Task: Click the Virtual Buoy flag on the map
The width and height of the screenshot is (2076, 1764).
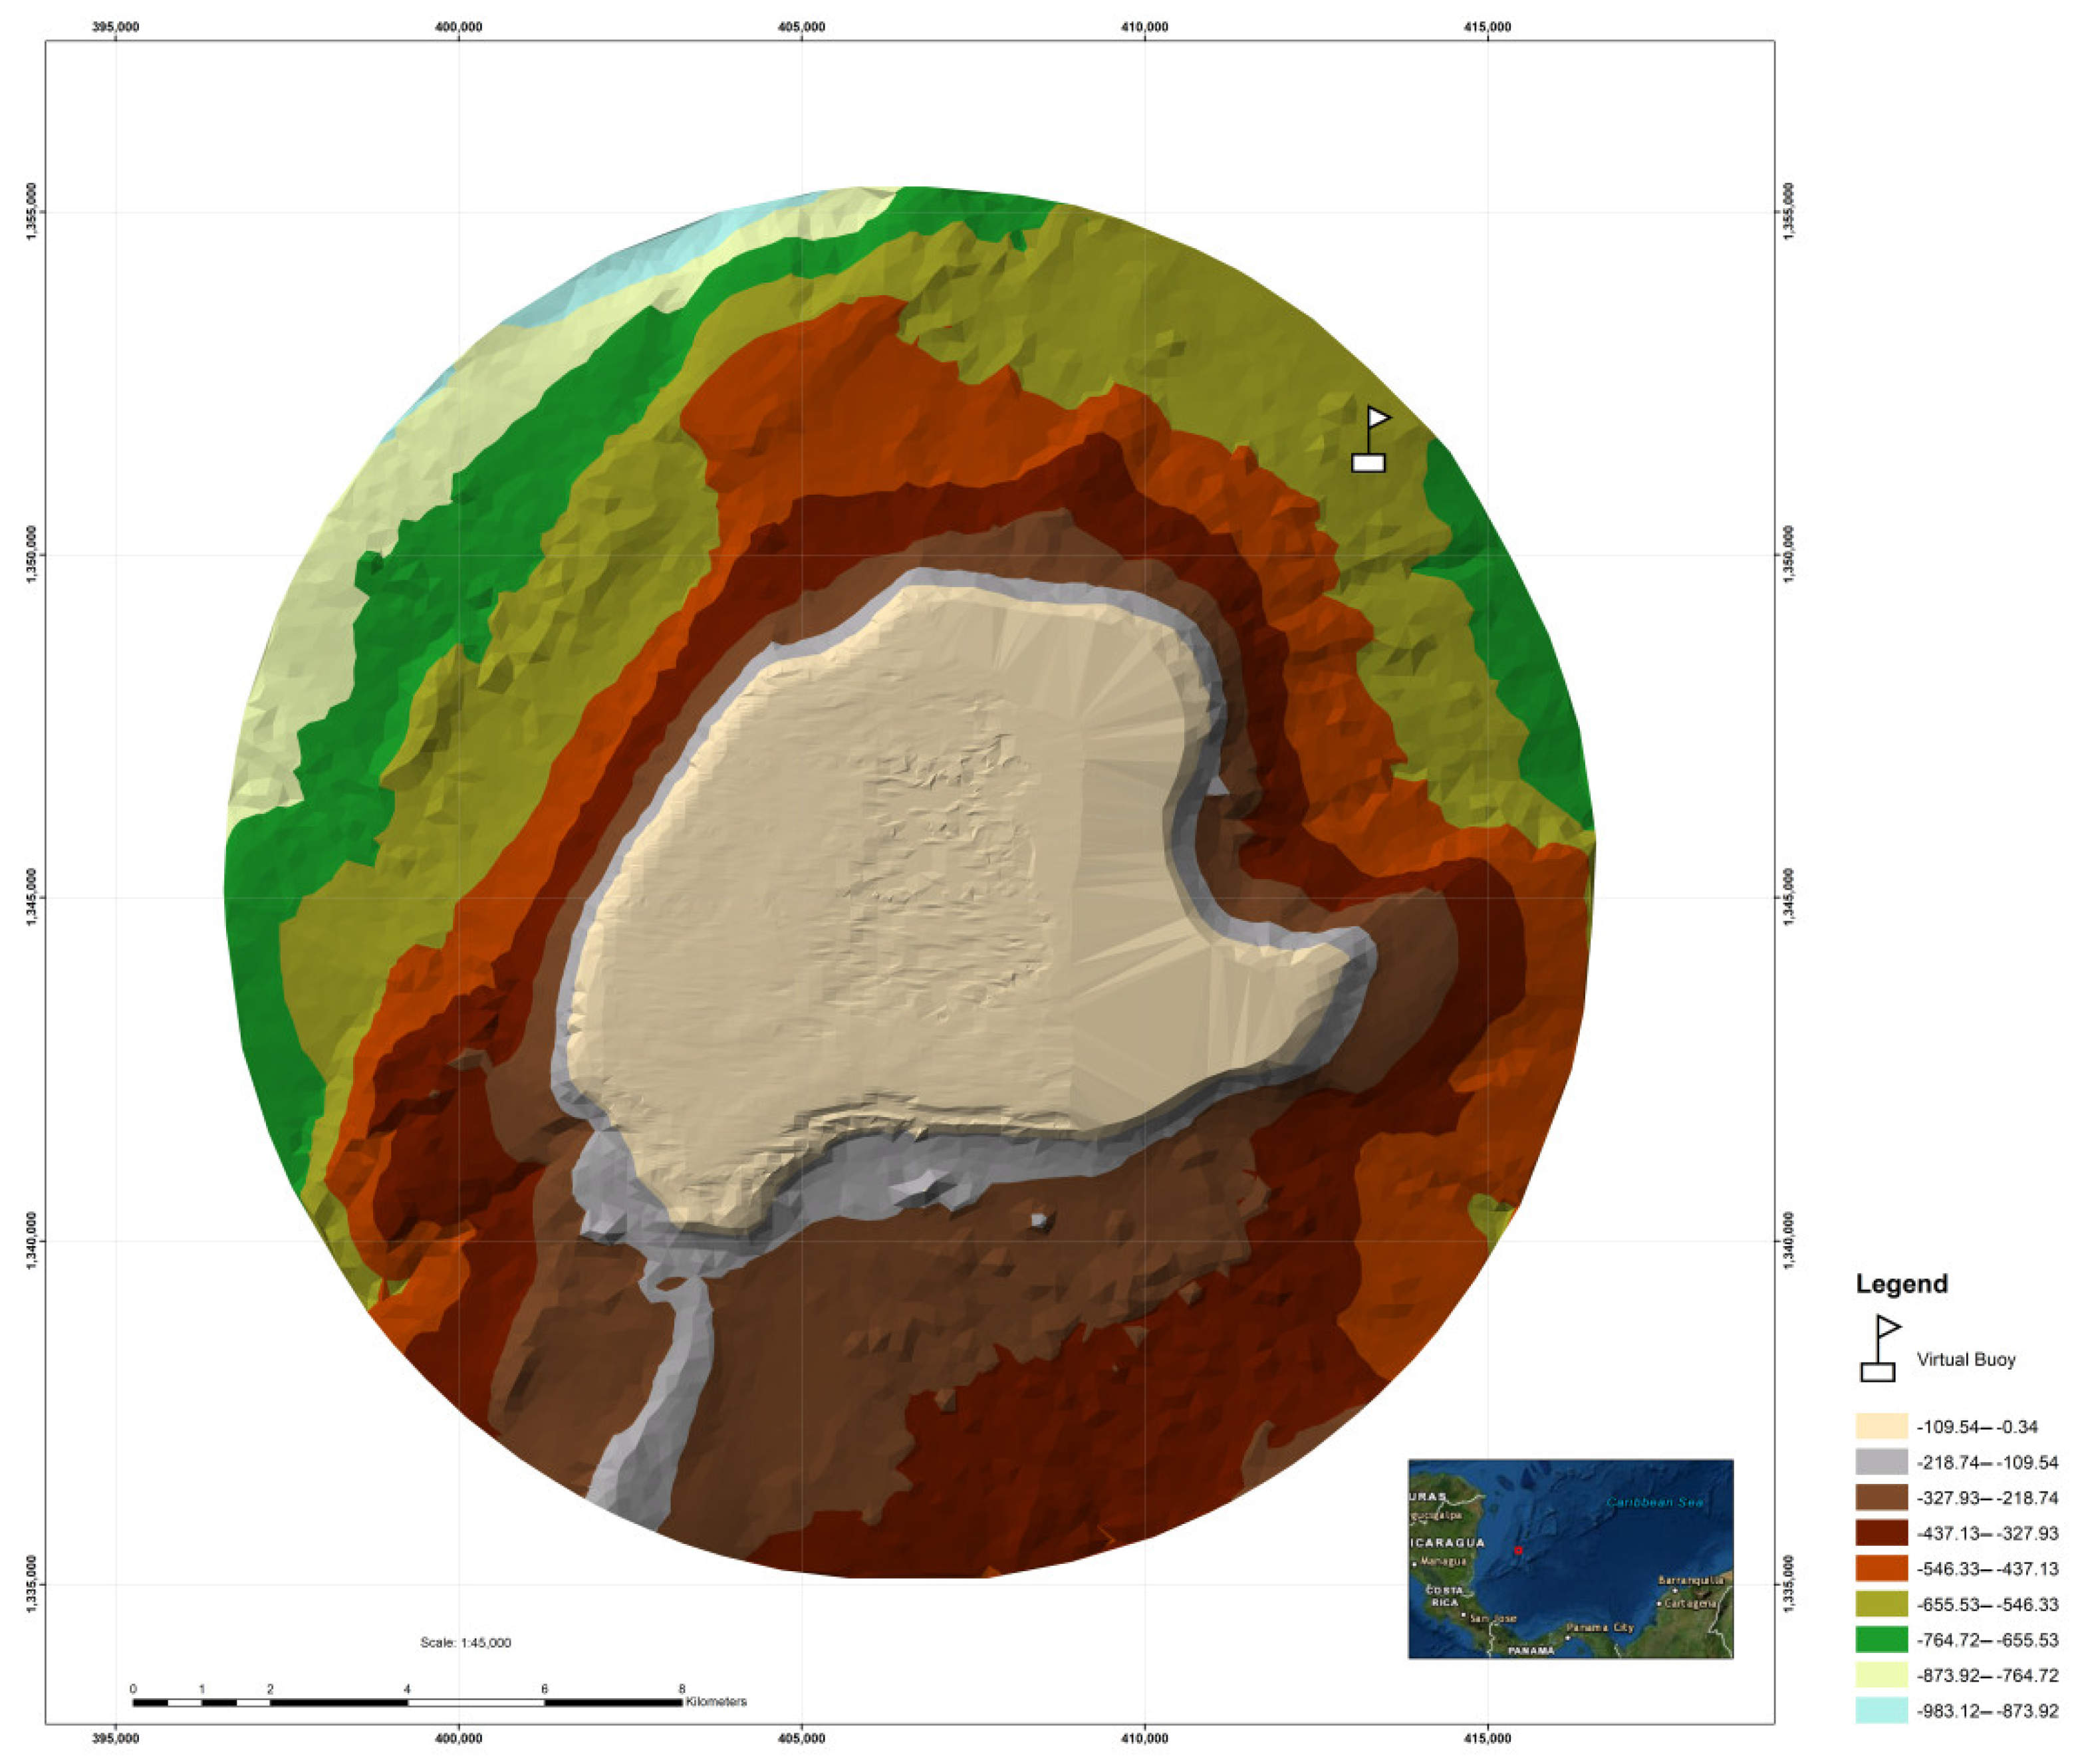Action: [1371, 440]
